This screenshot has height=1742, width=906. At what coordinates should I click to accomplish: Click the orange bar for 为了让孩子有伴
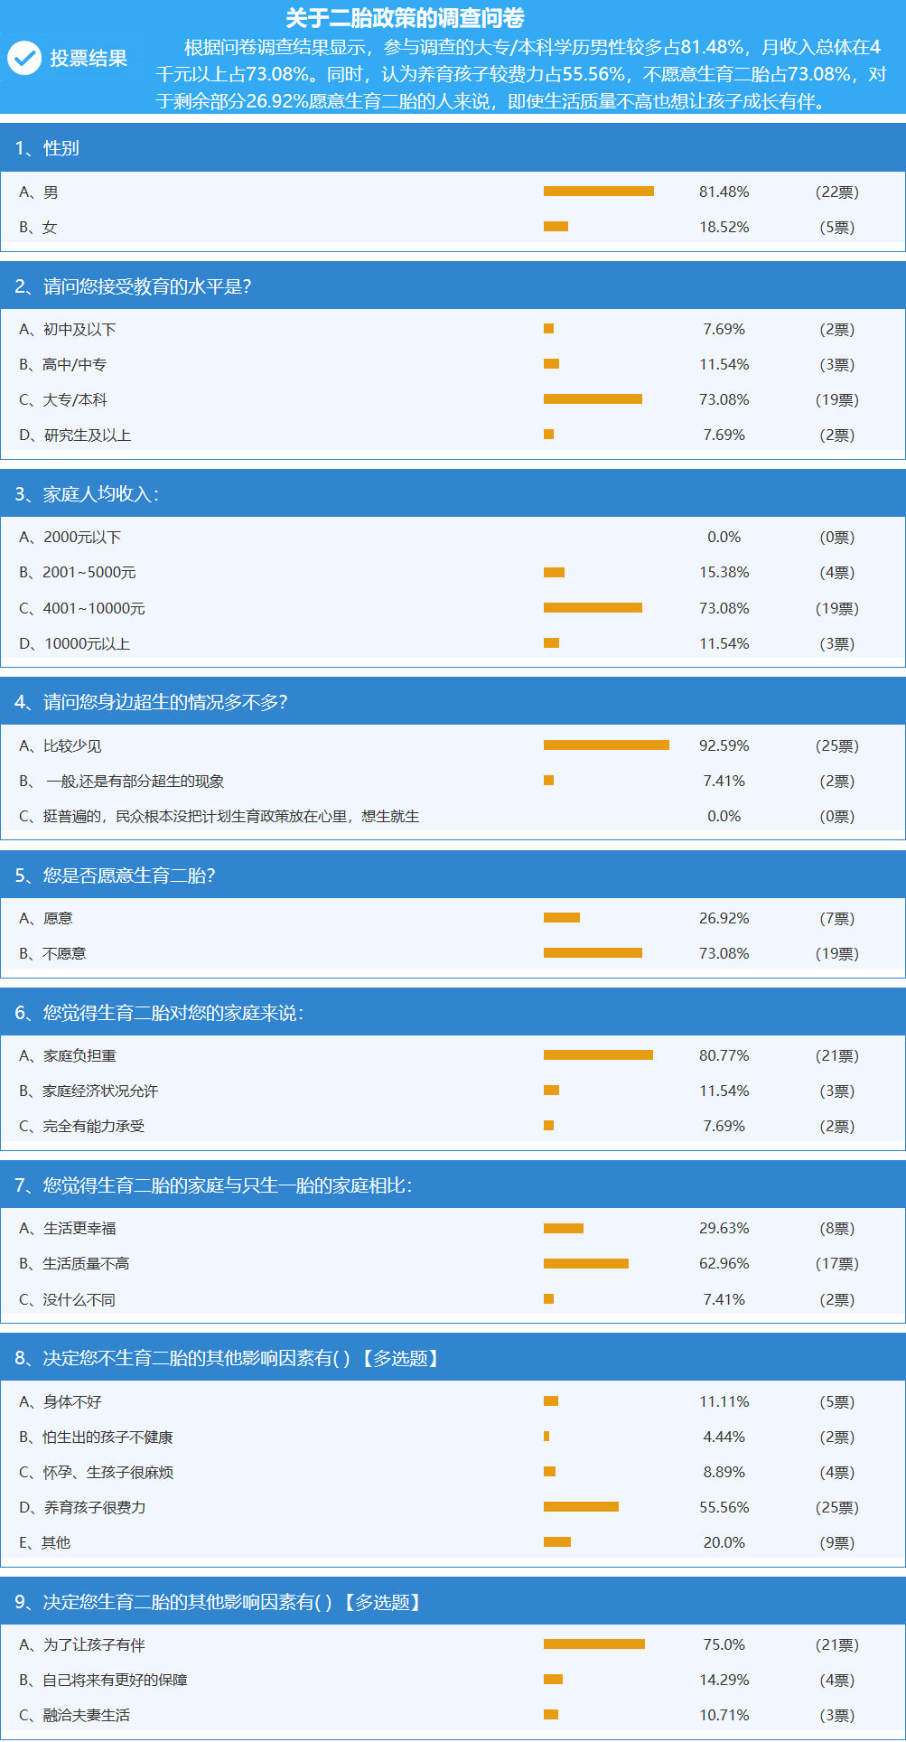(594, 1644)
